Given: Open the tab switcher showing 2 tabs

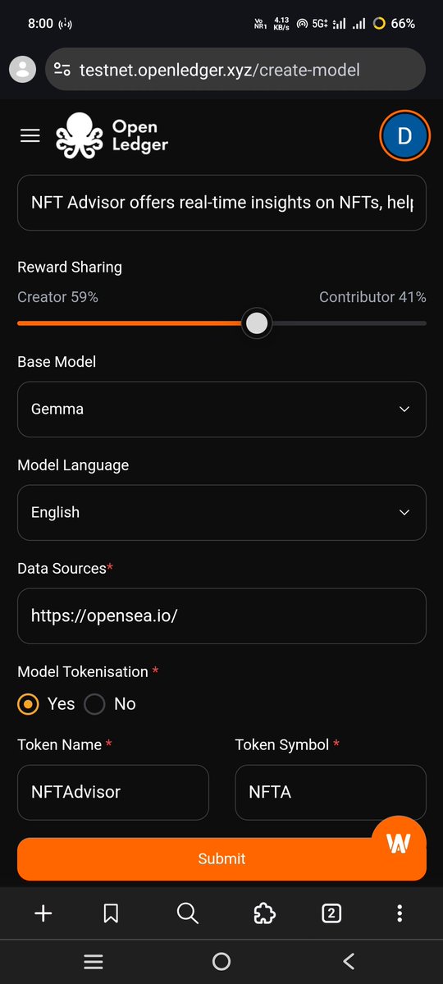Looking at the screenshot, I should click(x=331, y=913).
